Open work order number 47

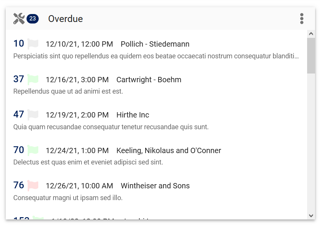click(19, 114)
